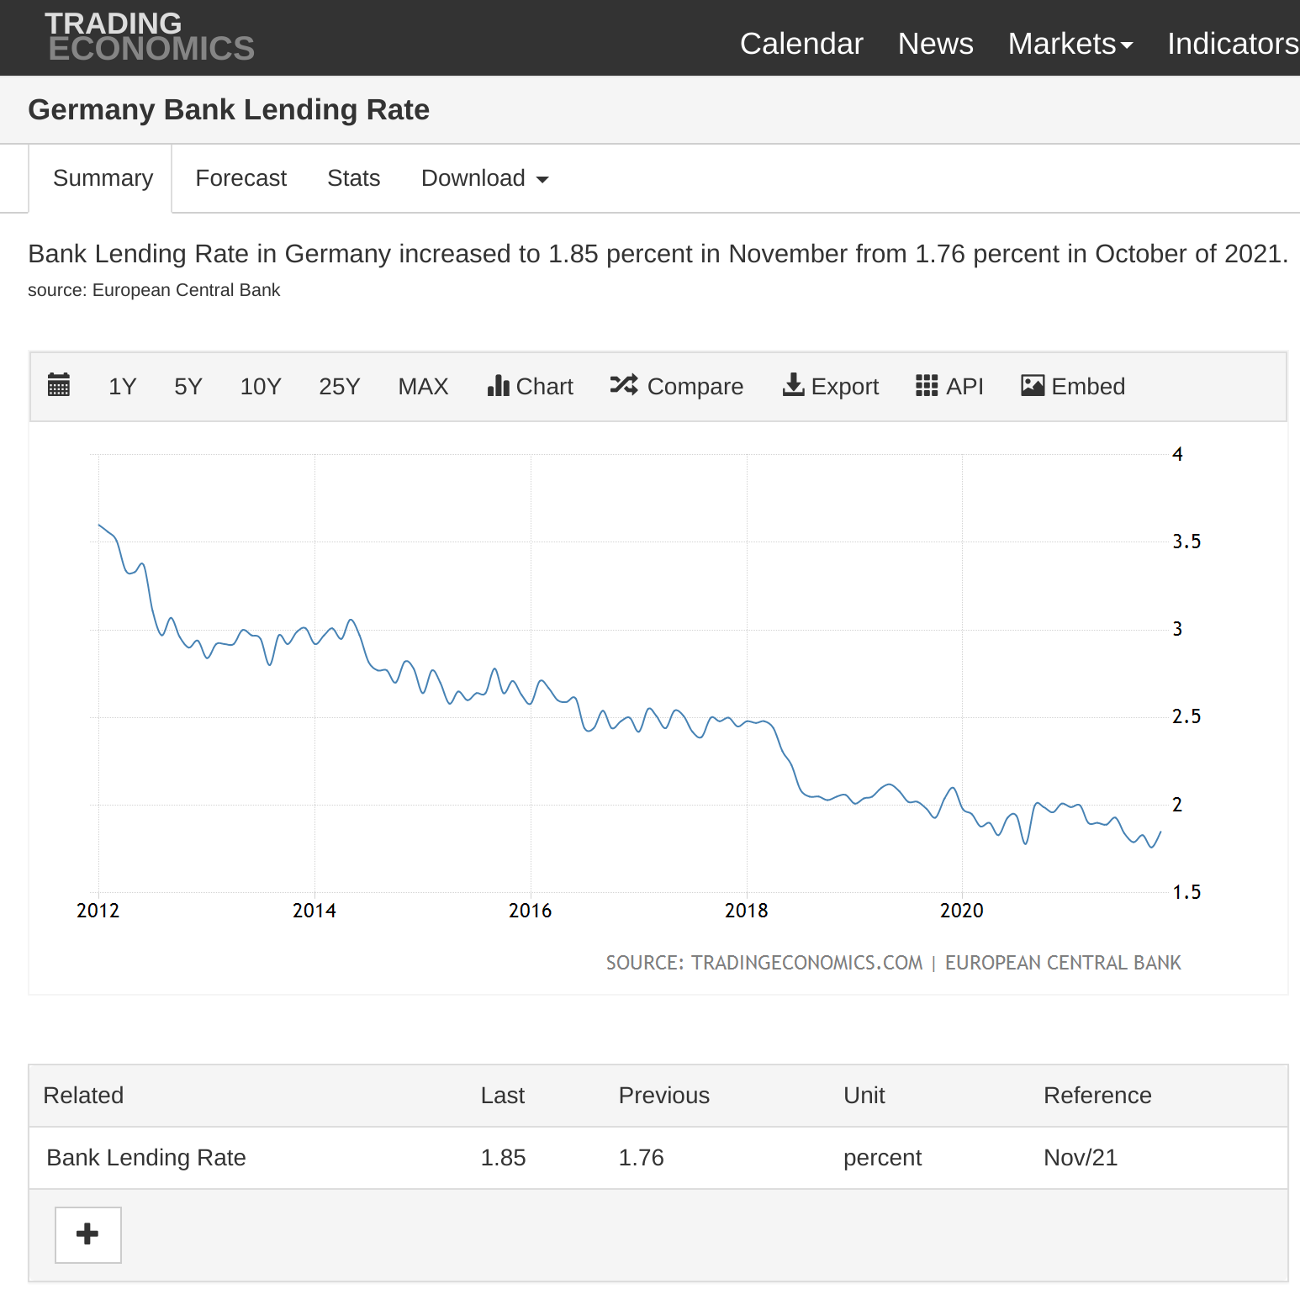The image size is (1300, 1305).
Task: Open the Indicators navigation menu
Action: point(1232,44)
